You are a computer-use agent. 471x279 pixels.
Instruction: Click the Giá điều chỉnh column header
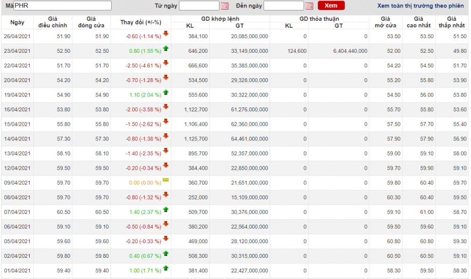pos(53,22)
